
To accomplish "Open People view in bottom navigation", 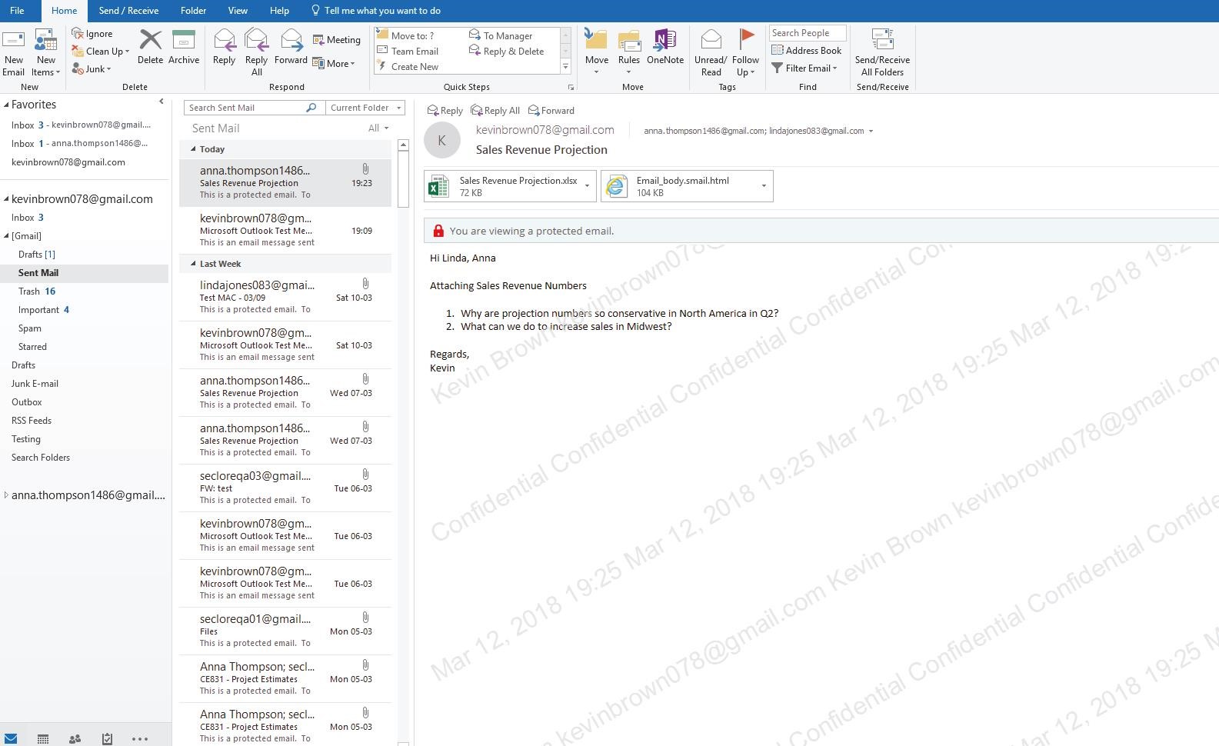I will point(75,738).
